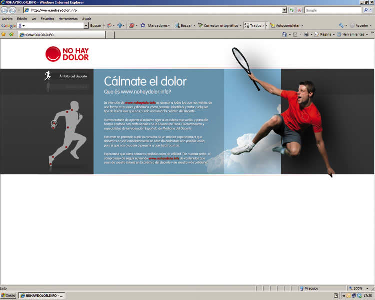Click the blue plus Google toolbar icon

[x=120, y=25]
